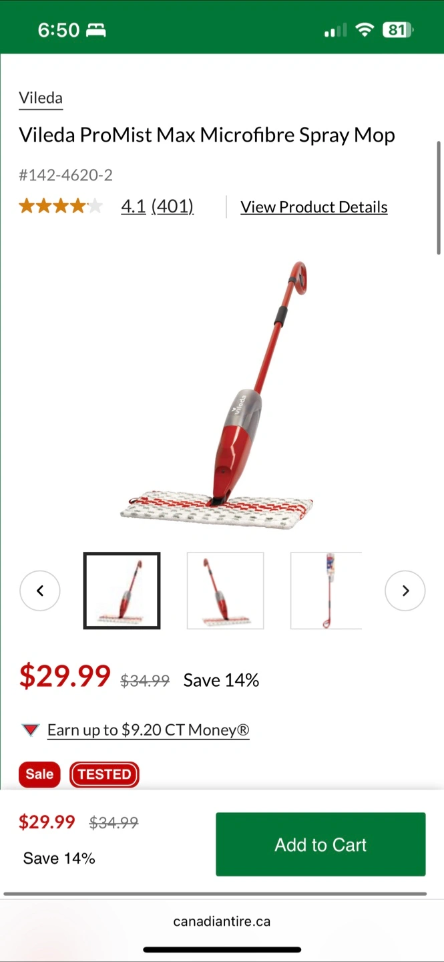The image size is (444, 962).
Task: Tap the TESTED badge
Action: 104,774
